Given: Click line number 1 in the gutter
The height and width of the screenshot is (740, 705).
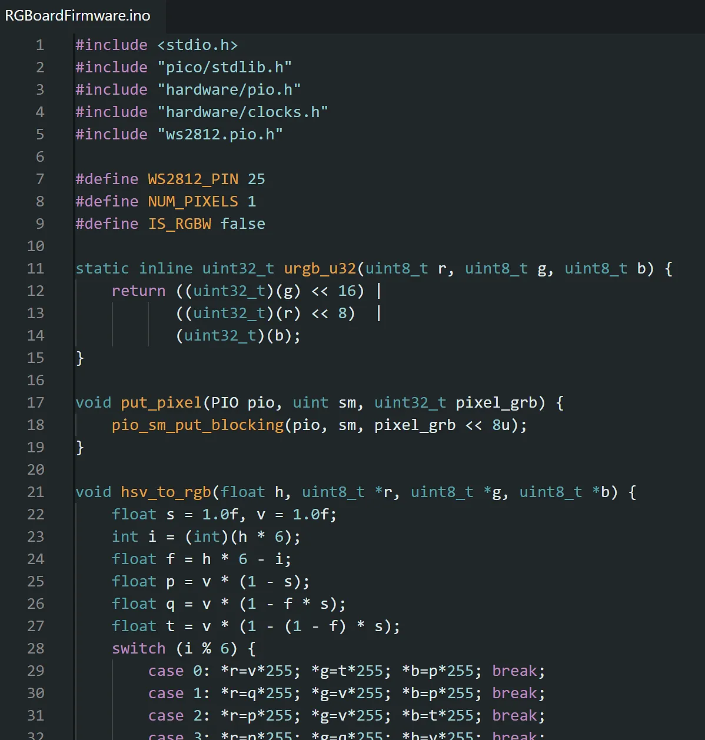Looking at the screenshot, I should [x=39, y=45].
